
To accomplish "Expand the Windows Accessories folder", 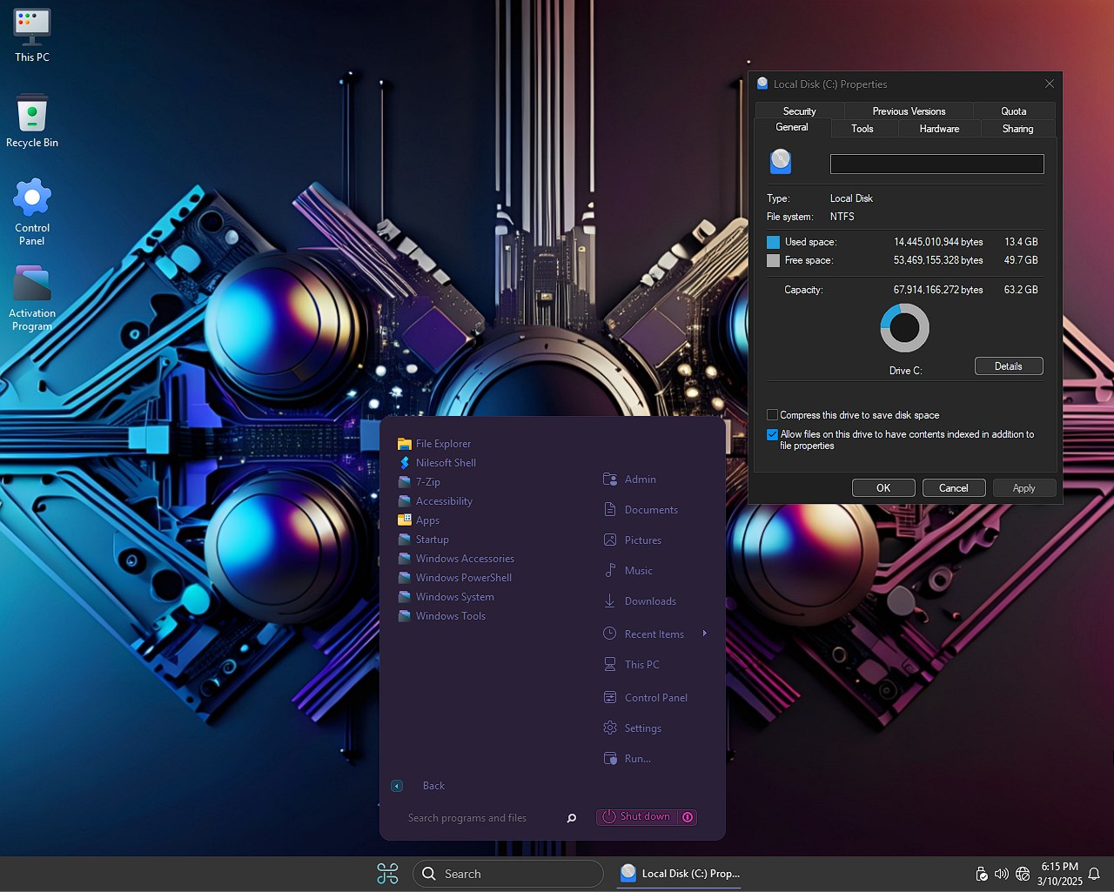I will [465, 559].
